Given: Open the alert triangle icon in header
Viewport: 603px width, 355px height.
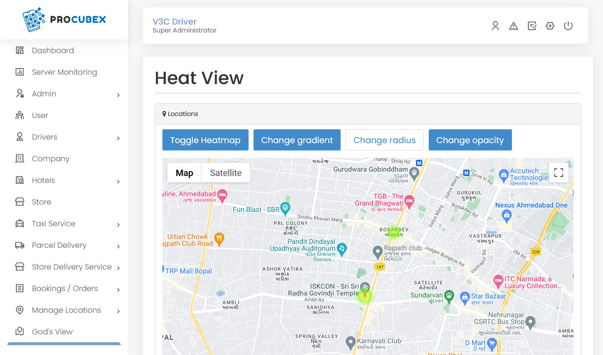Looking at the screenshot, I should pyautogui.click(x=514, y=26).
